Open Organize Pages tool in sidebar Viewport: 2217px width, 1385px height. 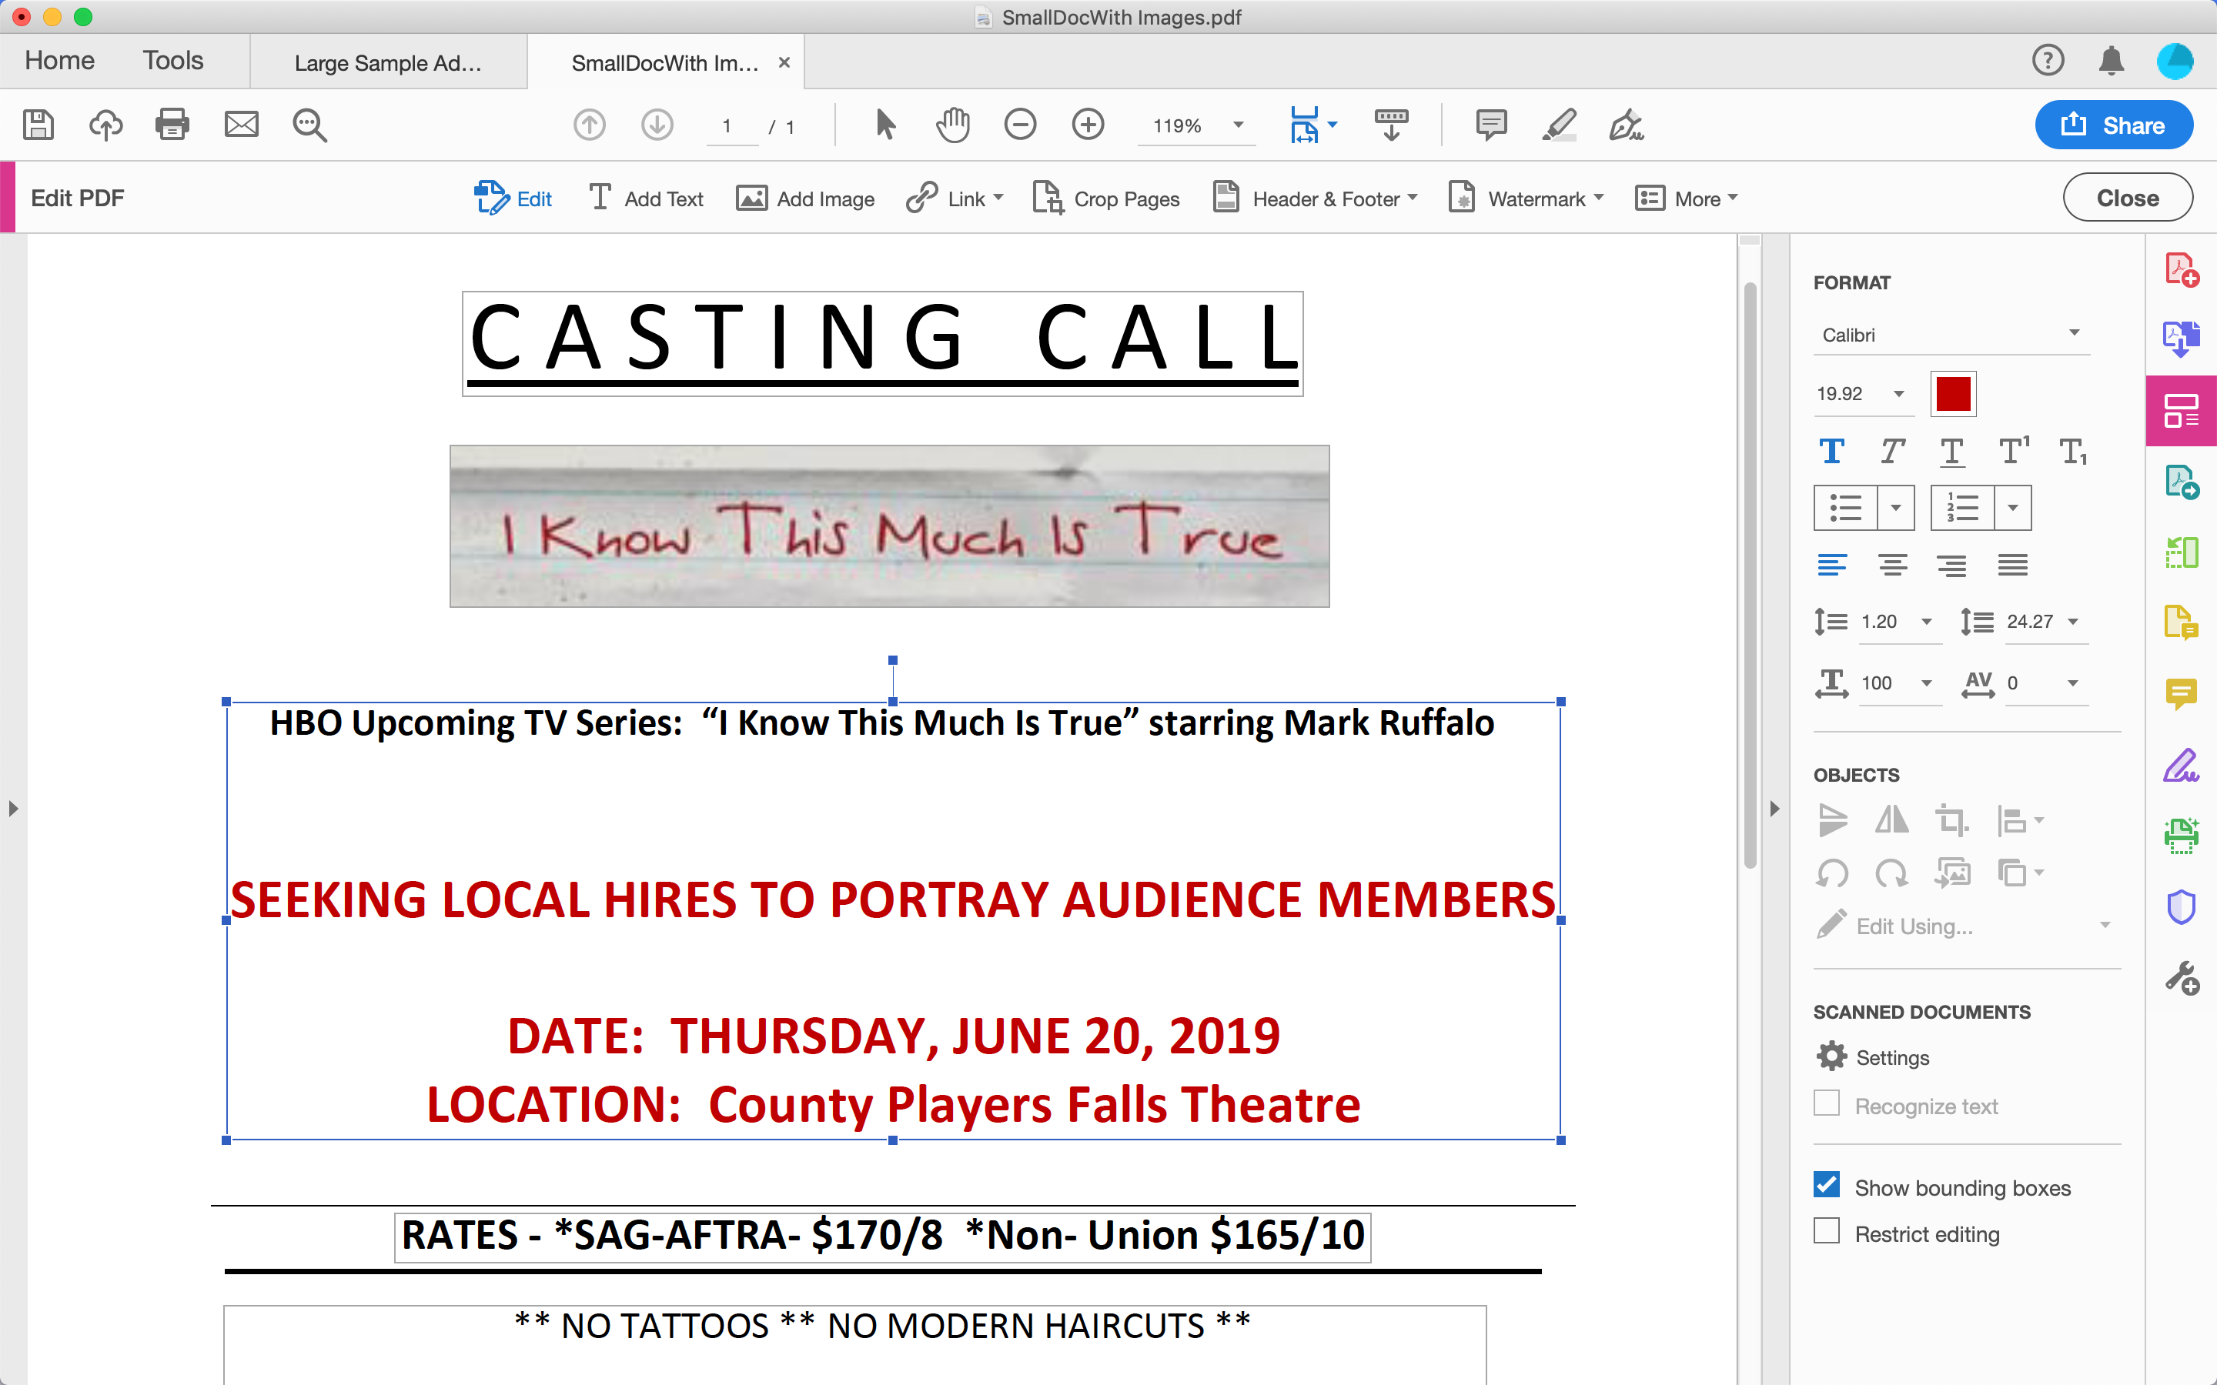(x=2182, y=552)
